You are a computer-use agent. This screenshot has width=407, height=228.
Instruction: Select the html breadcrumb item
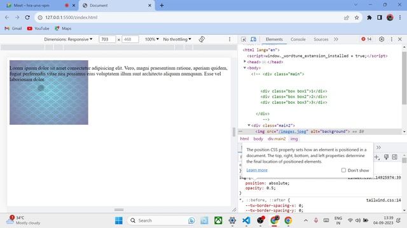[244, 139]
